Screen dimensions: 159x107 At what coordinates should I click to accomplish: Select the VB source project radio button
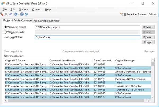pos(5,27)
